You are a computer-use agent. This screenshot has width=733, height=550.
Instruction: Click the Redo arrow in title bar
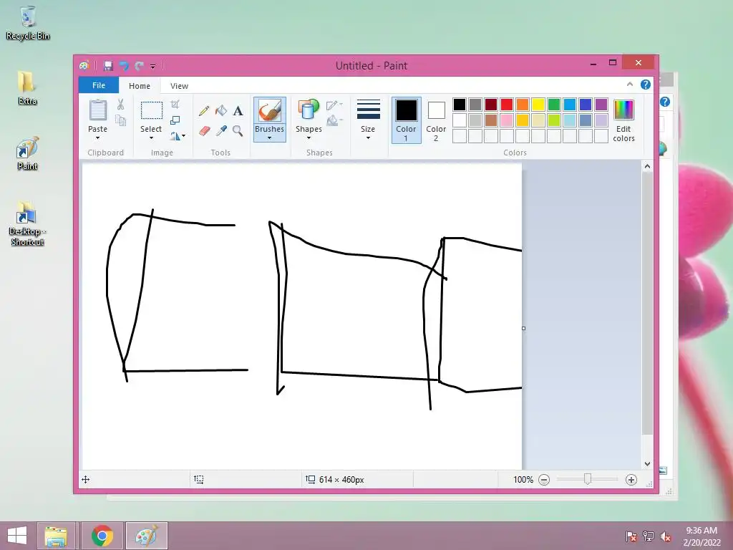pos(139,66)
